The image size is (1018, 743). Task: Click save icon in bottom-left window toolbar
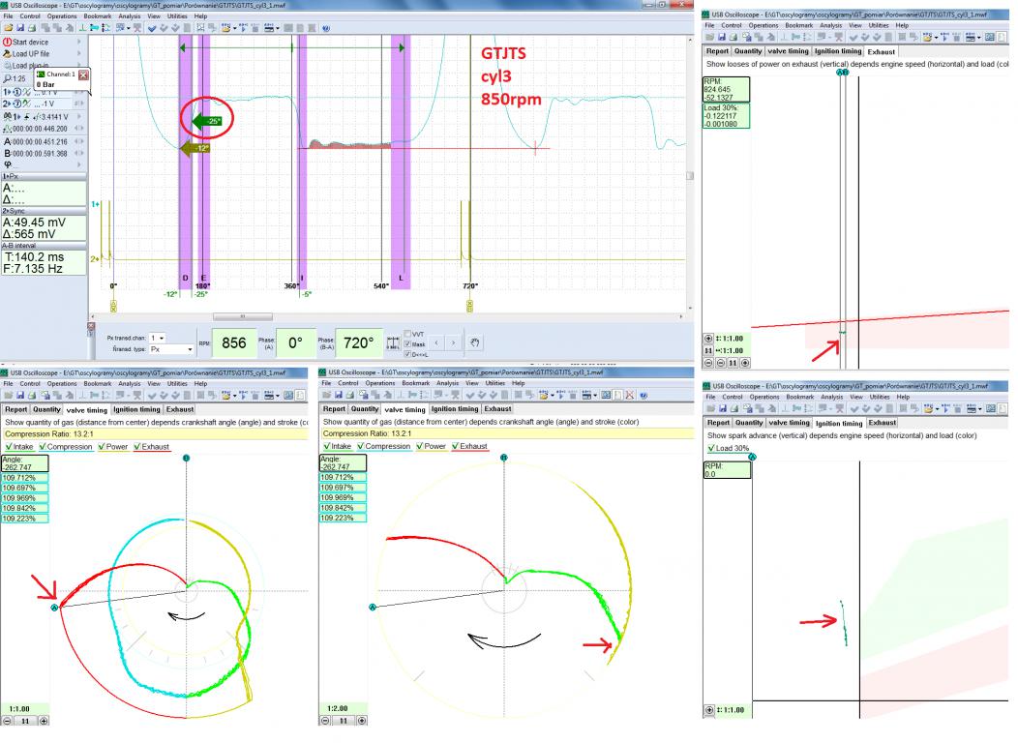tap(20, 395)
